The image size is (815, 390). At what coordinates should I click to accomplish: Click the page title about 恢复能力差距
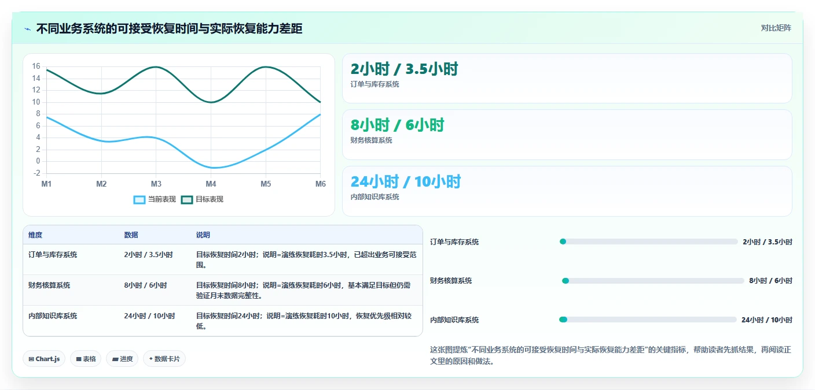pyautogui.click(x=169, y=28)
